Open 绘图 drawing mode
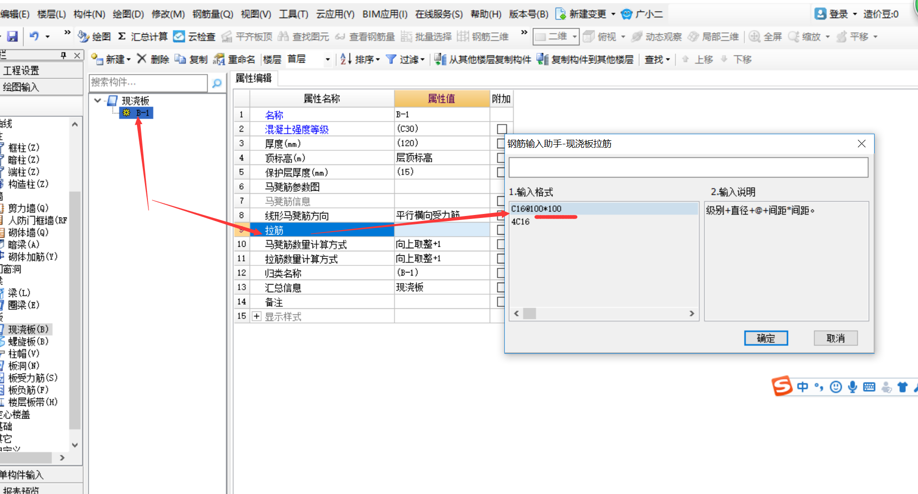 (x=94, y=36)
